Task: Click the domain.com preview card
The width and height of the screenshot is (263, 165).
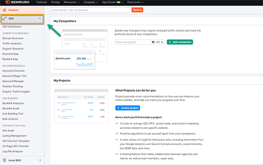Action: (x=74, y=59)
